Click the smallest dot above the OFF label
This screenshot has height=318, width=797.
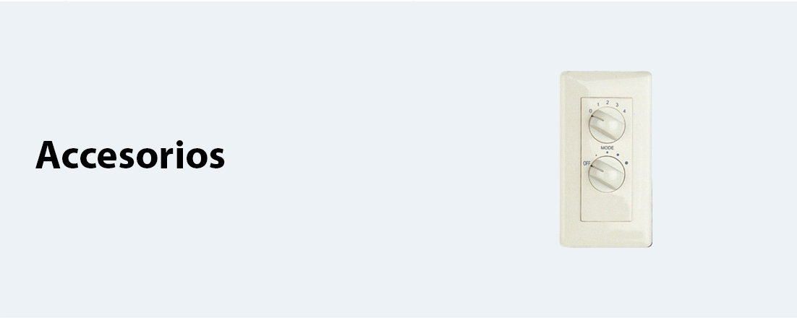click(596, 155)
